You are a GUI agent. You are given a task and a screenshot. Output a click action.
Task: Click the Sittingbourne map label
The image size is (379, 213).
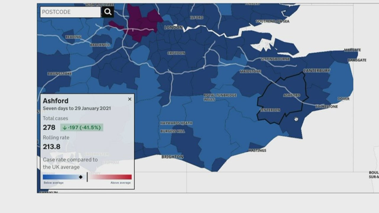pos(275,59)
